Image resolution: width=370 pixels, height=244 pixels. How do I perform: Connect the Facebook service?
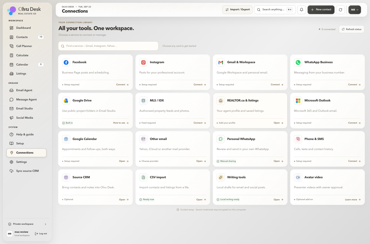pos(122,85)
